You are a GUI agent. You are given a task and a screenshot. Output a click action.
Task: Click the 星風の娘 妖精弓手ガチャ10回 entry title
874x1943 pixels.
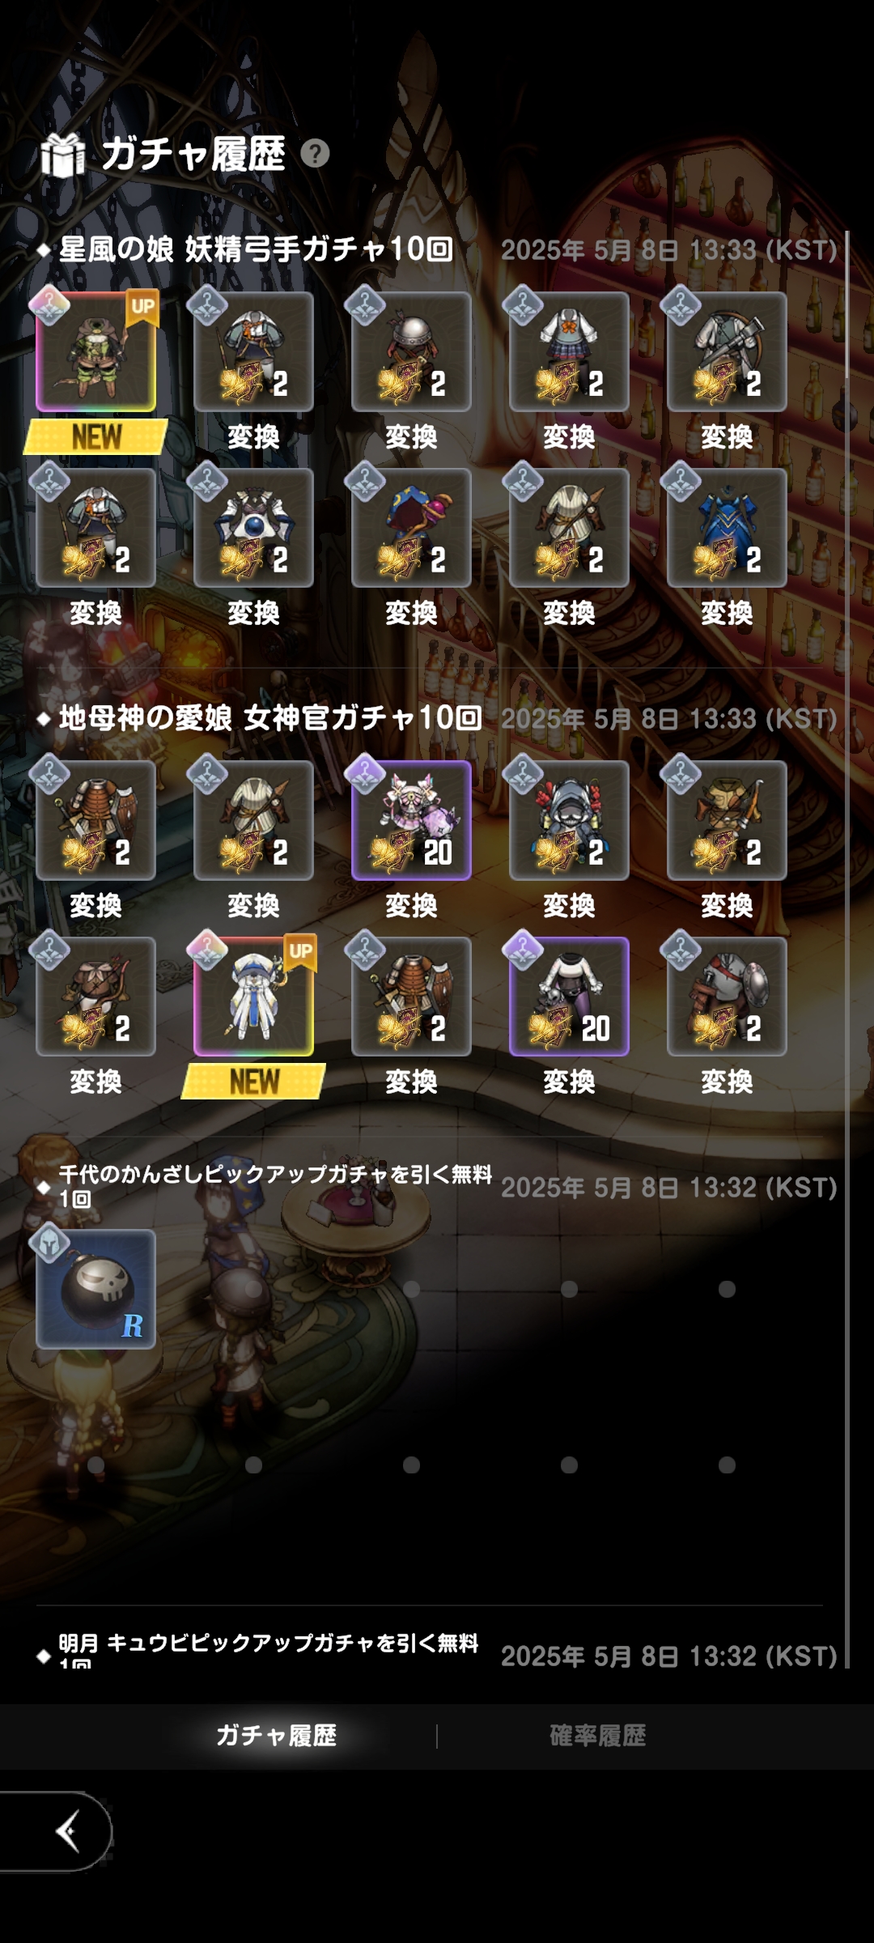(x=256, y=249)
